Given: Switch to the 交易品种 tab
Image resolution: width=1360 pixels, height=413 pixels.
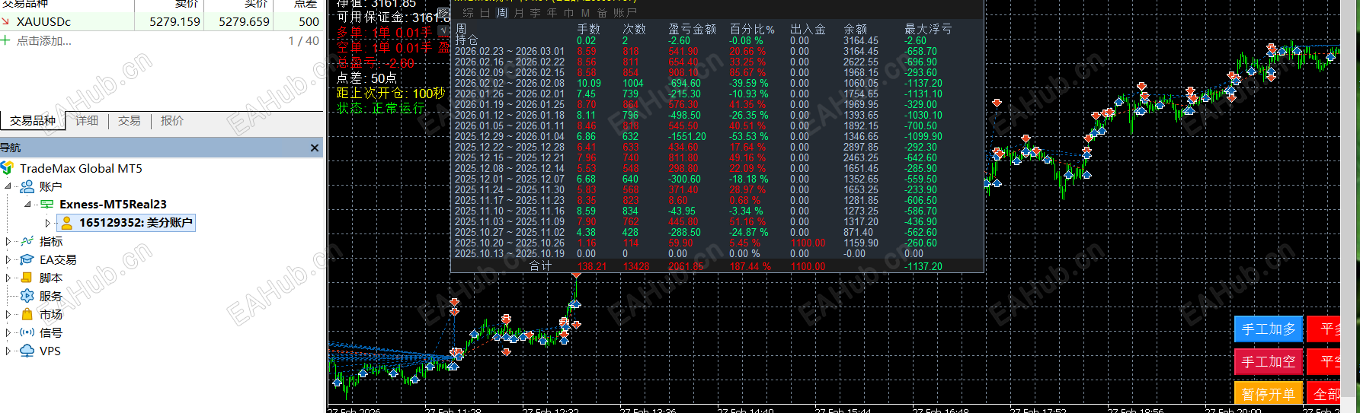Looking at the screenshot, I should tap(33, 121).
